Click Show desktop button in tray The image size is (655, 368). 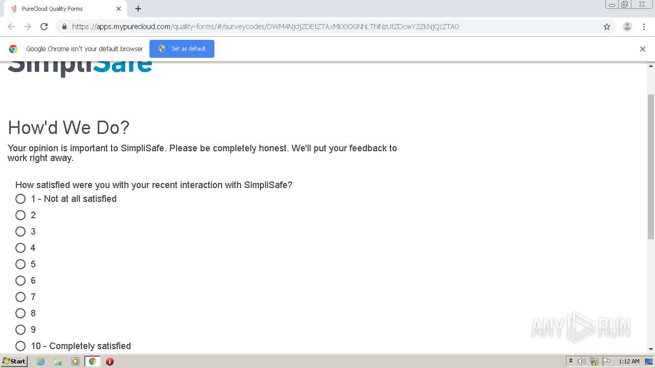point(649,361)
